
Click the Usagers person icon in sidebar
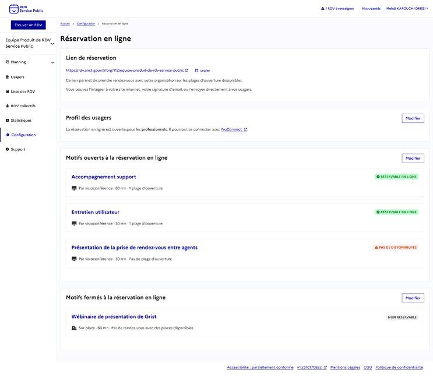point(8,77)
